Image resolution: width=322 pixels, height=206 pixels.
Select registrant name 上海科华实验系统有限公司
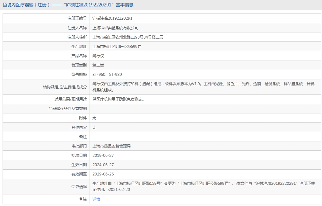115,28
